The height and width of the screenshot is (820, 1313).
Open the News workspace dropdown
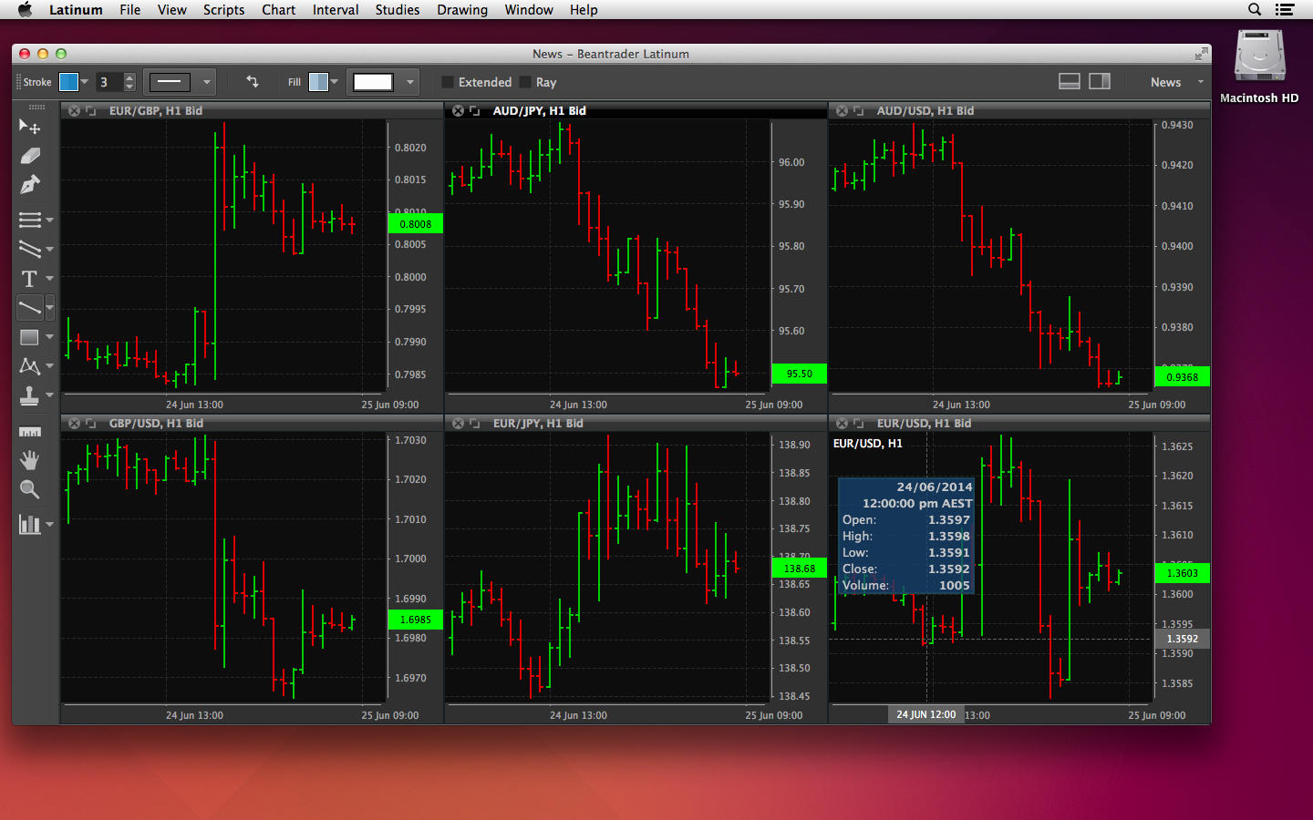(1177, 82)
